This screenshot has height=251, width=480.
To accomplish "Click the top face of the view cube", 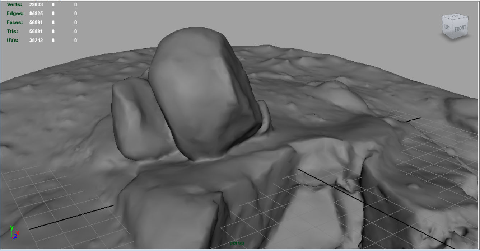I will [455, 16].
